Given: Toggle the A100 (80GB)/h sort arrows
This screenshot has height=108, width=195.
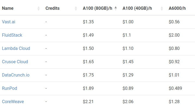Looking at the screenshot, I should click(x=116, y=8).
